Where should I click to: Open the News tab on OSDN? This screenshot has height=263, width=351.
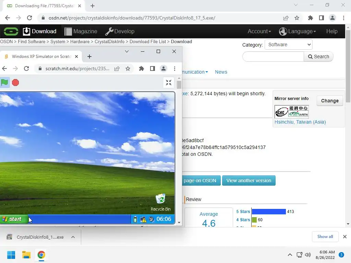[221, 72]
